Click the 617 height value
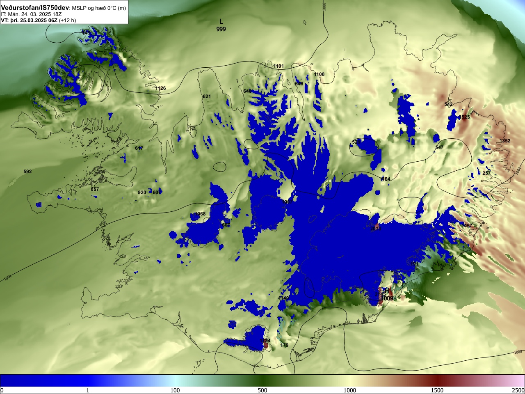 point(139,148)
